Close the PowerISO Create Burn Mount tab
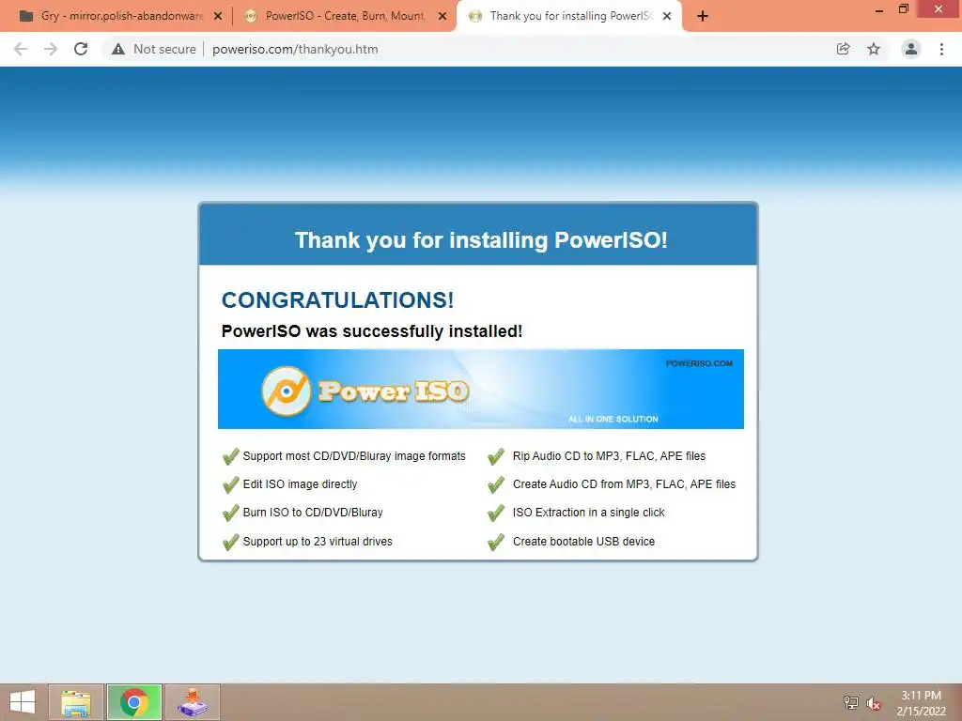This screenshot has width=962, height=721. tap(442, 17)
